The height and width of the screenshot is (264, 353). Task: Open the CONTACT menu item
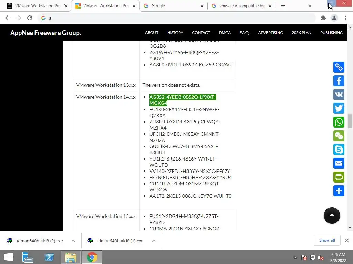coord(201,33)
